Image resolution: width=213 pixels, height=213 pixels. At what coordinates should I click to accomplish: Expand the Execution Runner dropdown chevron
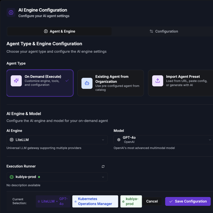click(x=103, y=177)
